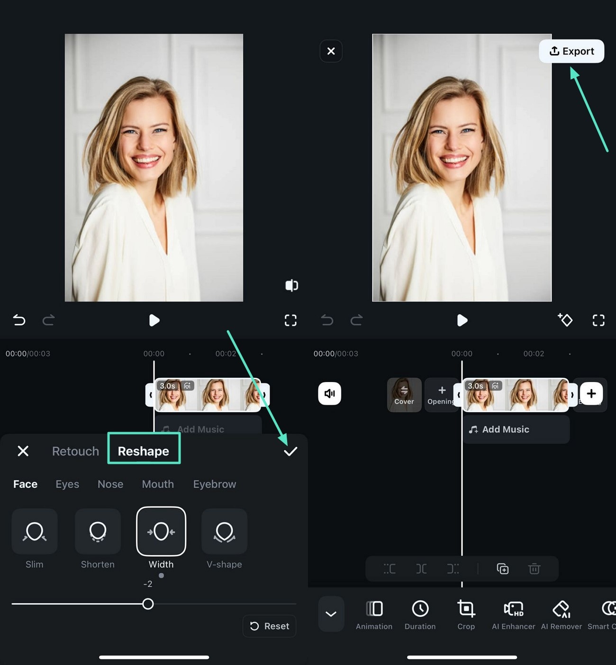Open the Mouth reshape category

tap(158, 484)
